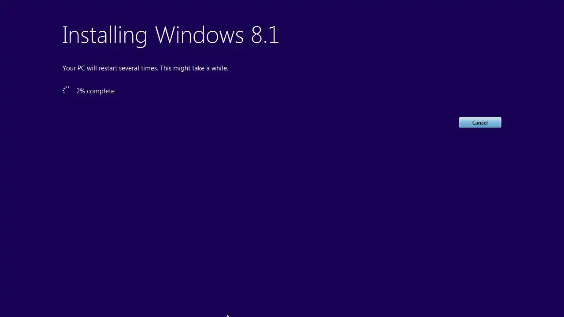Click the word 'complete' beside the spinner

[101, 91]
